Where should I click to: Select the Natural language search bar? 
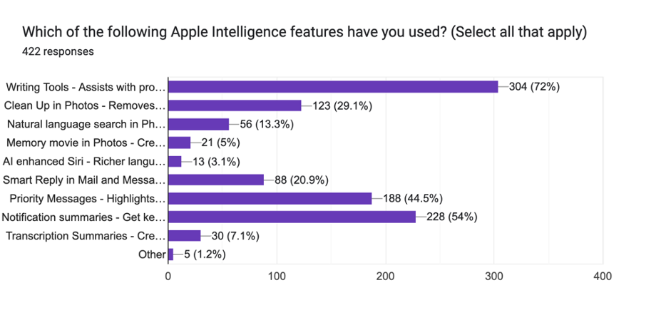point(198,124)
